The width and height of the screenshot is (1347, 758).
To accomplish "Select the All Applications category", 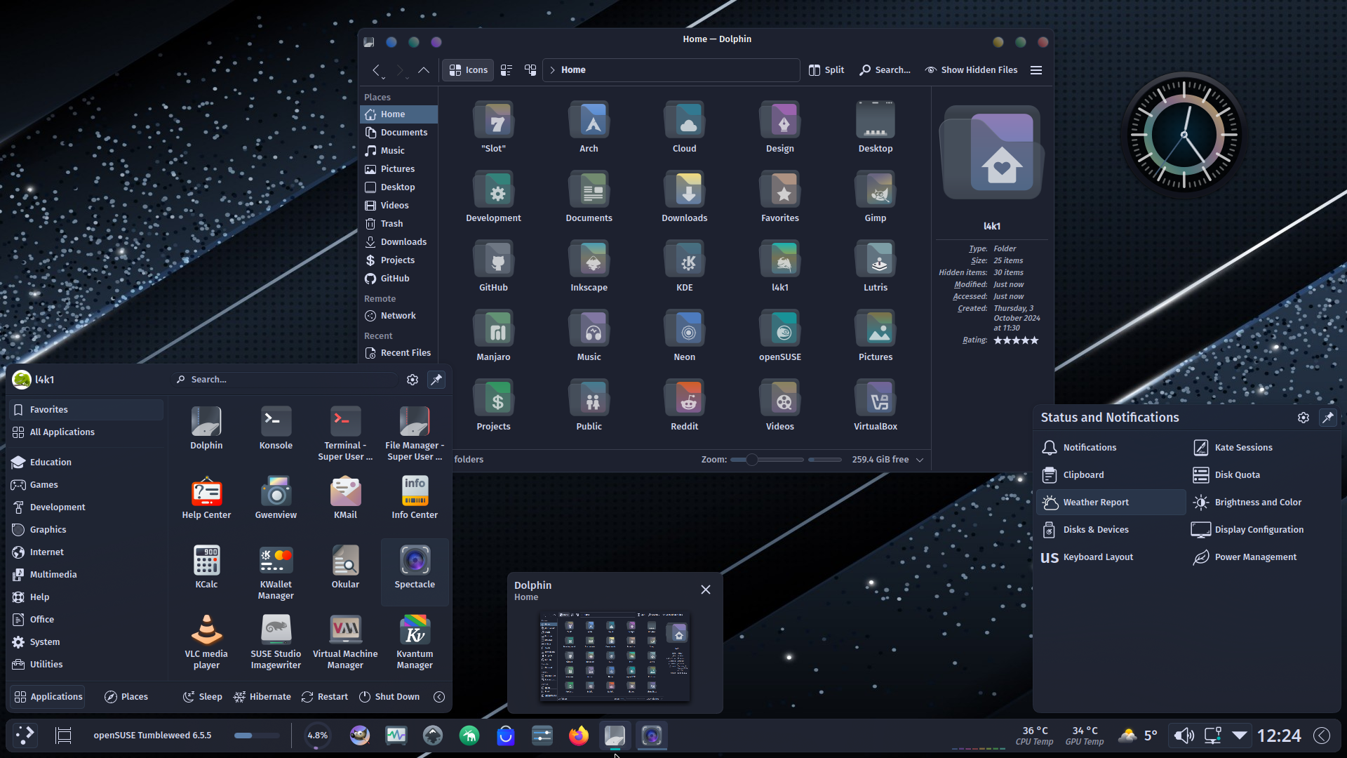I will pos(87,432).
